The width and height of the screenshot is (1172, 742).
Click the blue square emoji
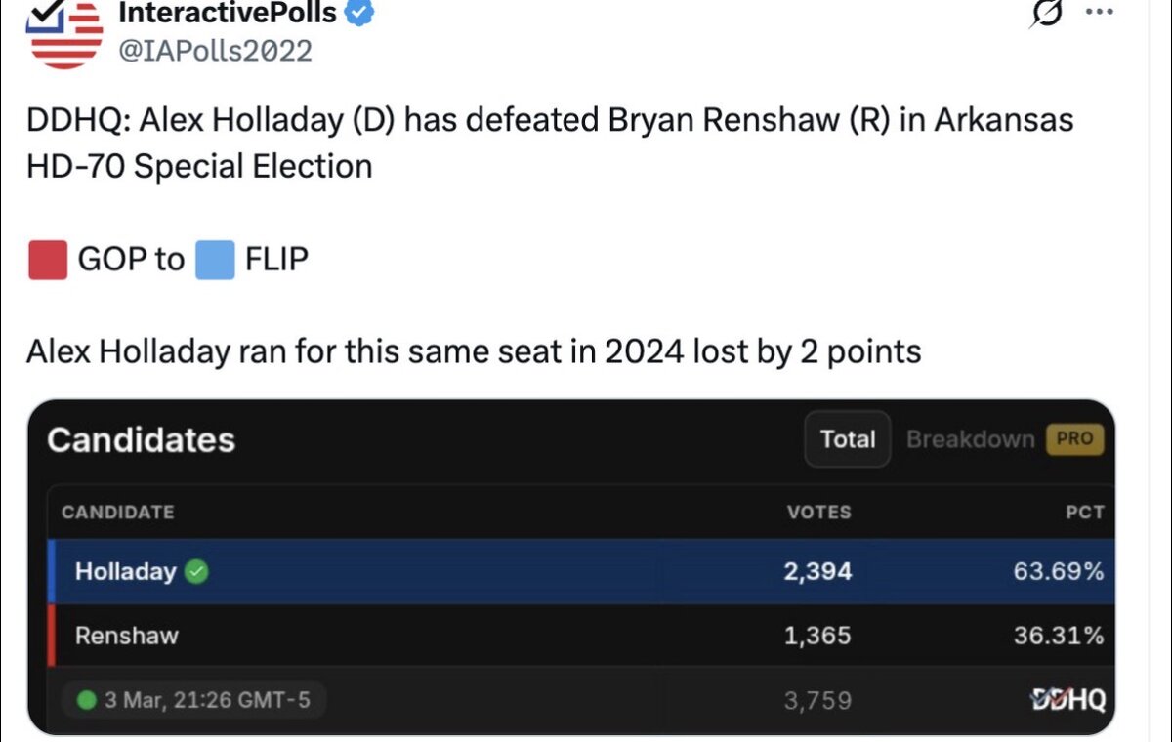(x=215, y=260)
